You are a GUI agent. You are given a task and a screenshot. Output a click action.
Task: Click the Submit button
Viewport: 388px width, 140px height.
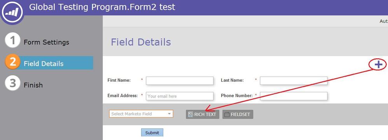pos(152,133)
